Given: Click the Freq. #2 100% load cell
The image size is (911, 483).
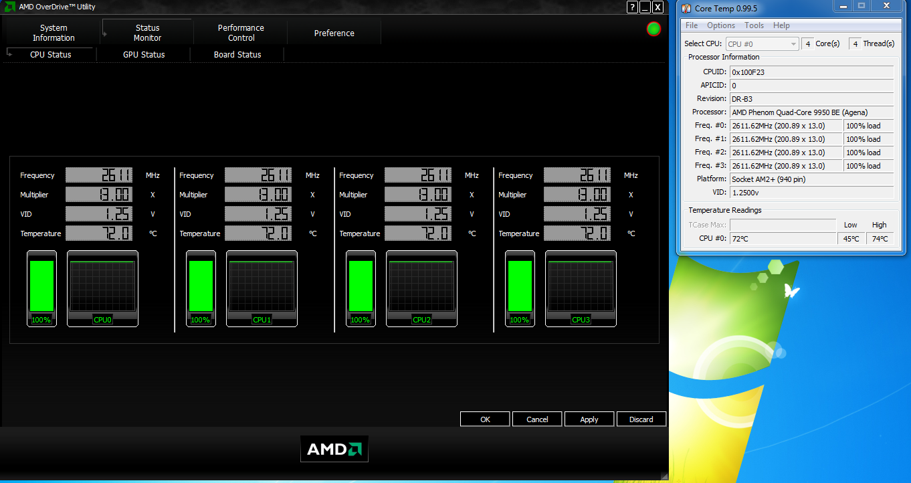Looking at the screenshot, I should tap(869, 152).
